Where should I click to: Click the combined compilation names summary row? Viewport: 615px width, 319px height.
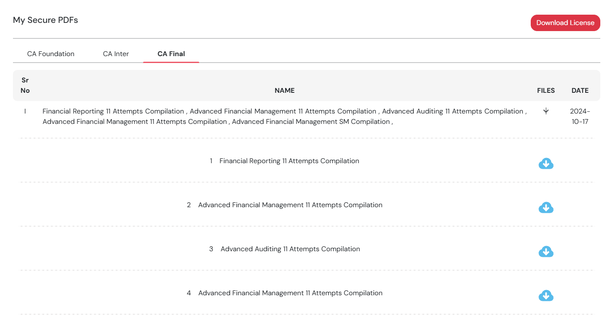click(284, 117)
